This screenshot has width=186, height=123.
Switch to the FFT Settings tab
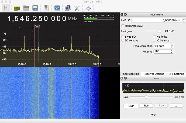[176, 74]
